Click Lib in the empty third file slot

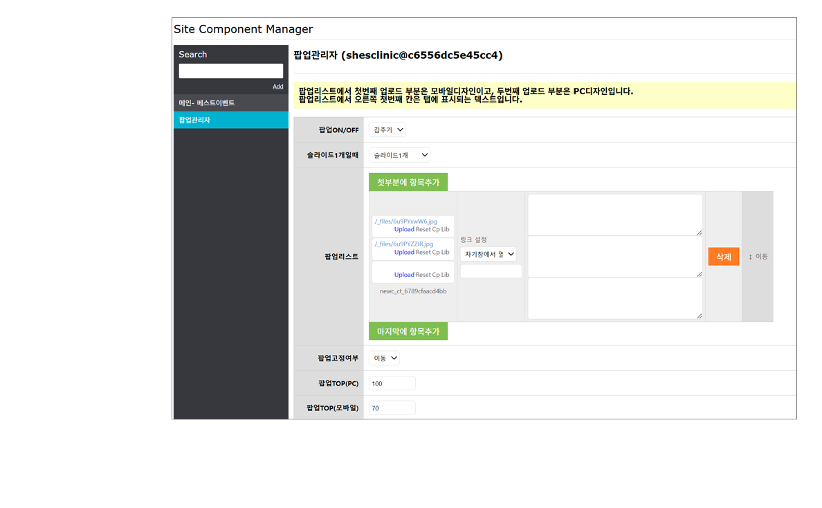tap(445, 275)
